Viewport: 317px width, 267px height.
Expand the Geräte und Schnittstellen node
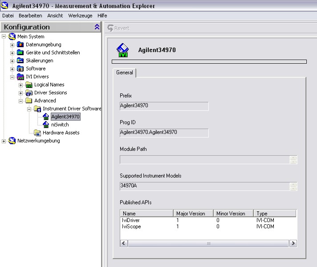click(x=12, y=53)
